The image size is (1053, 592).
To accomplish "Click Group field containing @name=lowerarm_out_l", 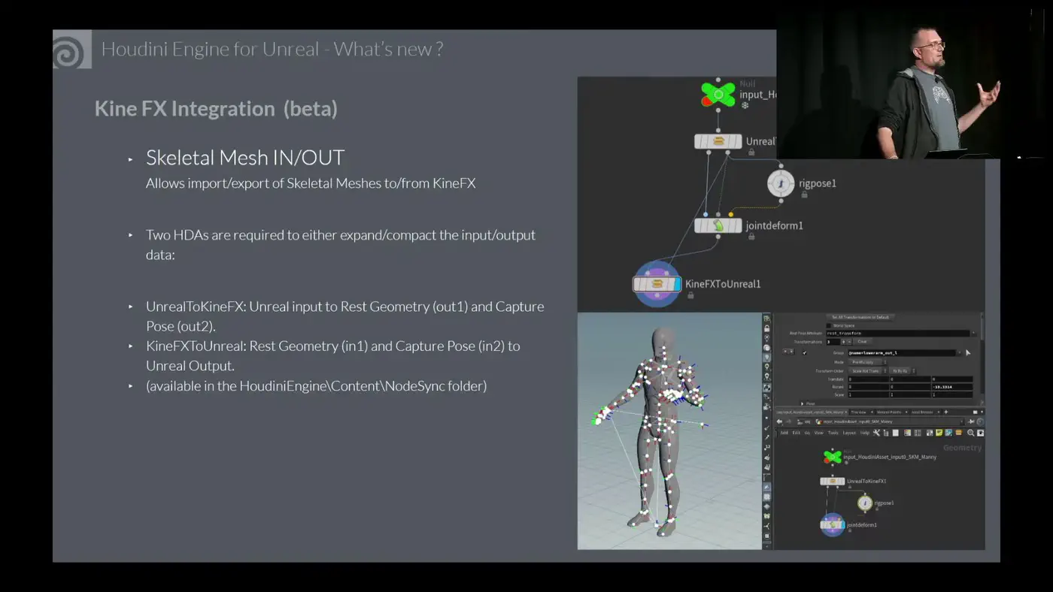I will [902, 353].
